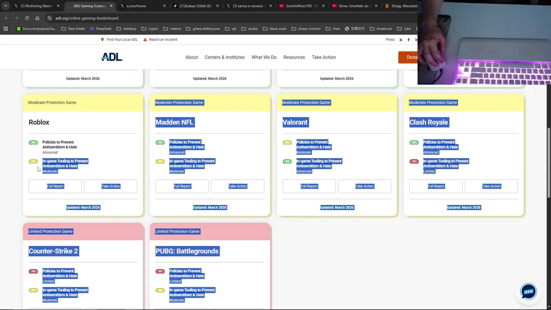Open the site info icon in address bar

(50, 18)
